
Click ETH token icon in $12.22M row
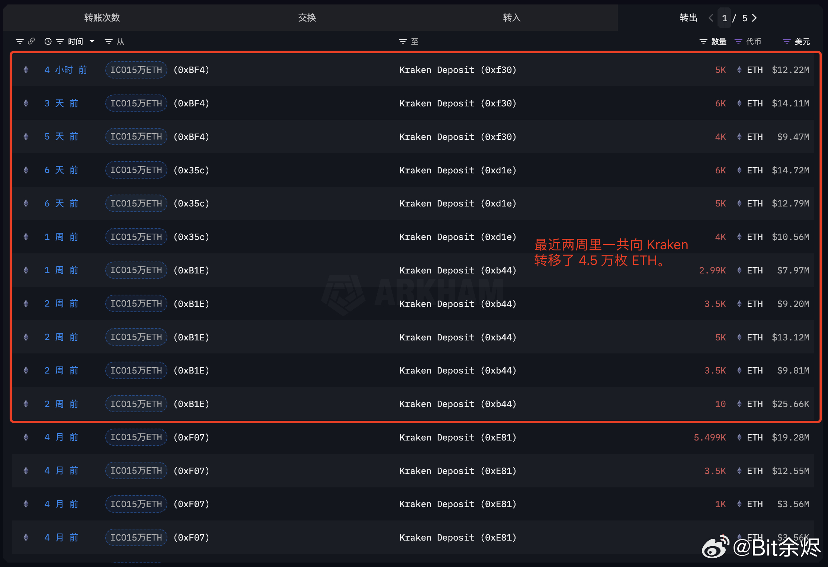(739, 70)
